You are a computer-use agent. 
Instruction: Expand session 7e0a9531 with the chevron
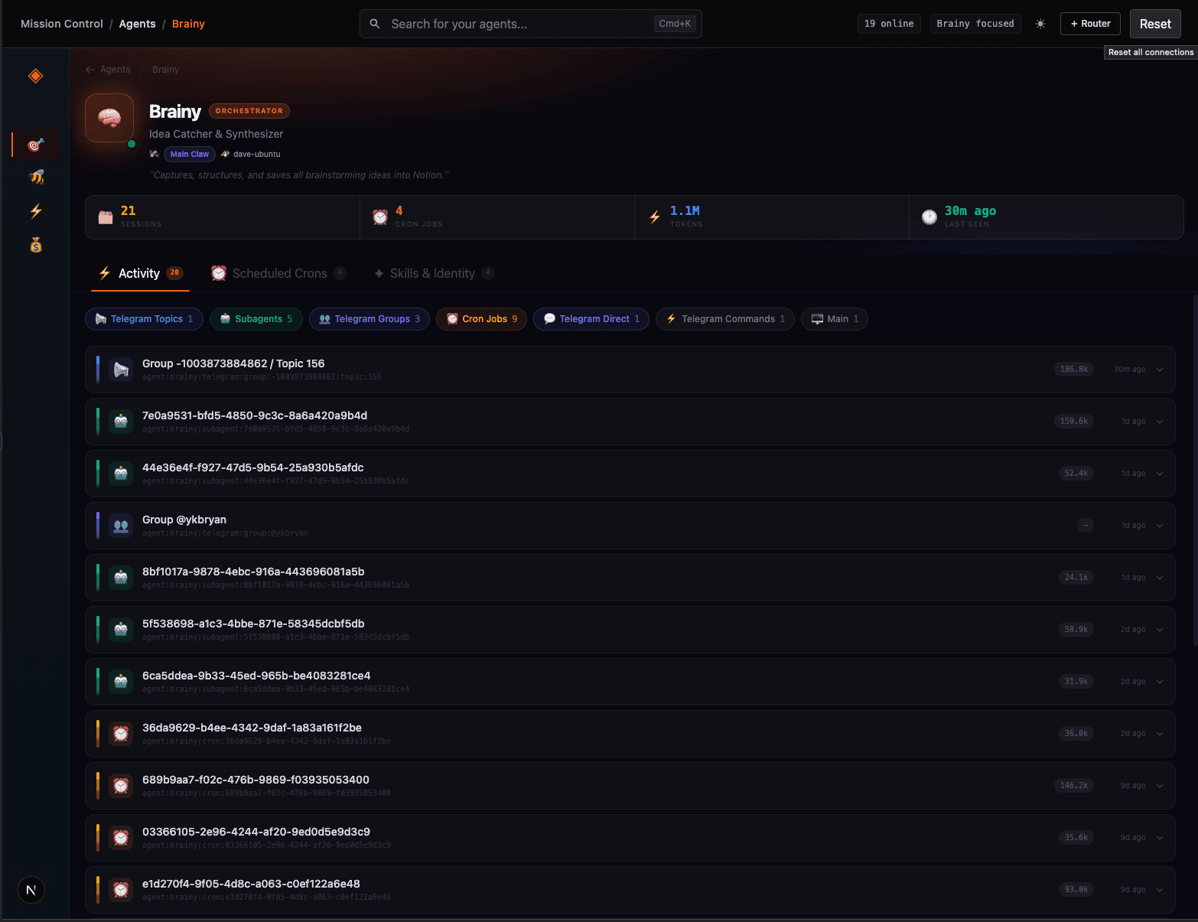point(1160,422)
